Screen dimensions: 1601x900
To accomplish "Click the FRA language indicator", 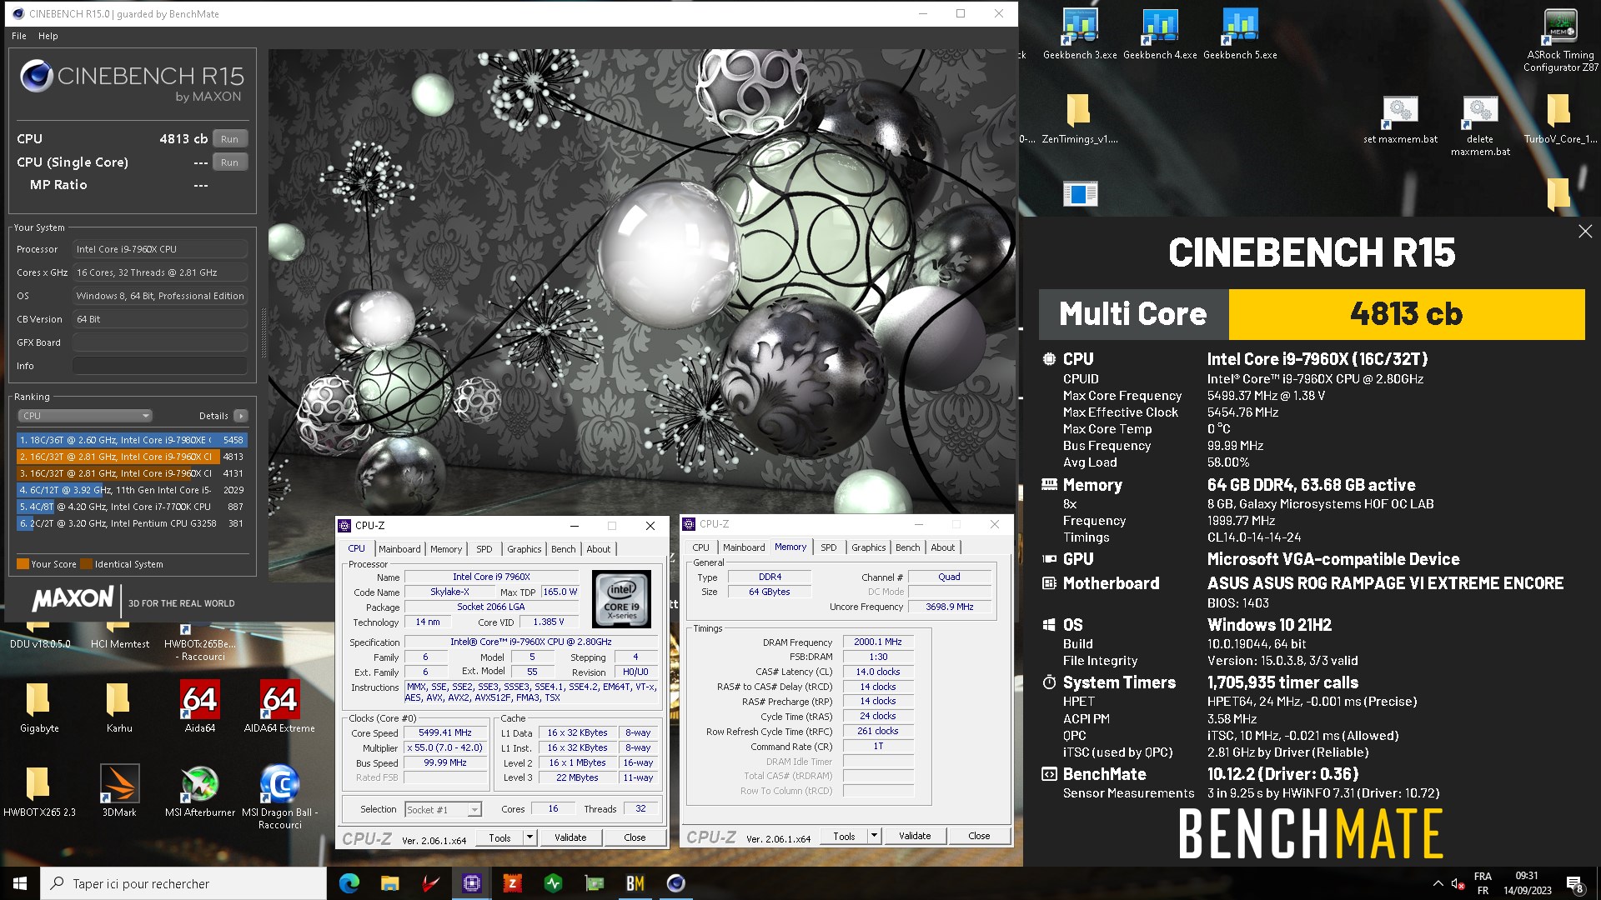I will click(1483, 883).
